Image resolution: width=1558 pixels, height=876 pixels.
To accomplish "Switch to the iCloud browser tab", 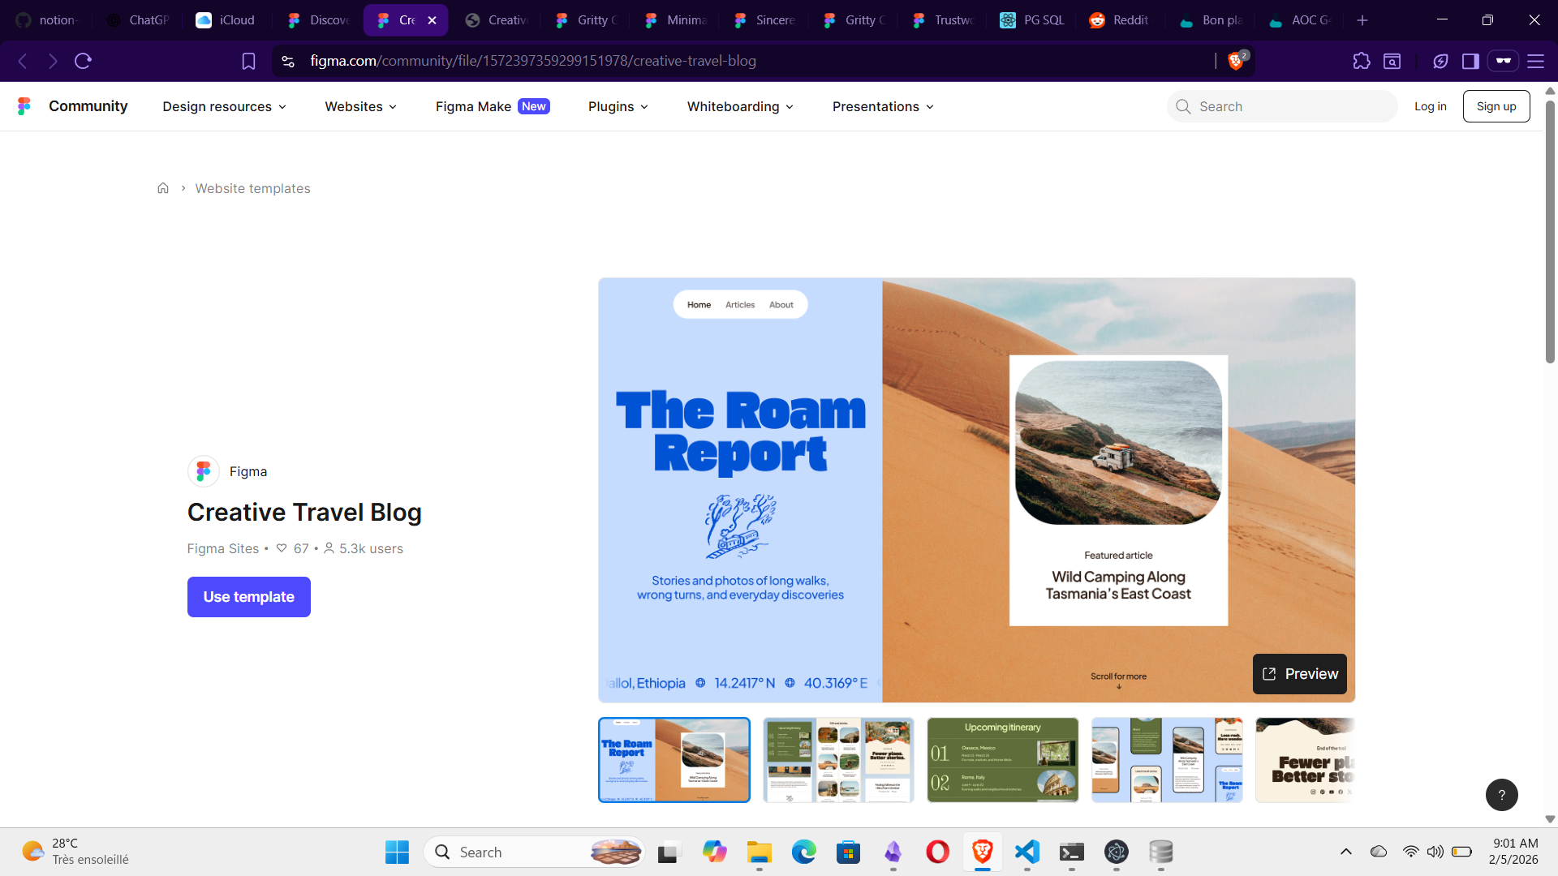I will click(x=226, y=20).
